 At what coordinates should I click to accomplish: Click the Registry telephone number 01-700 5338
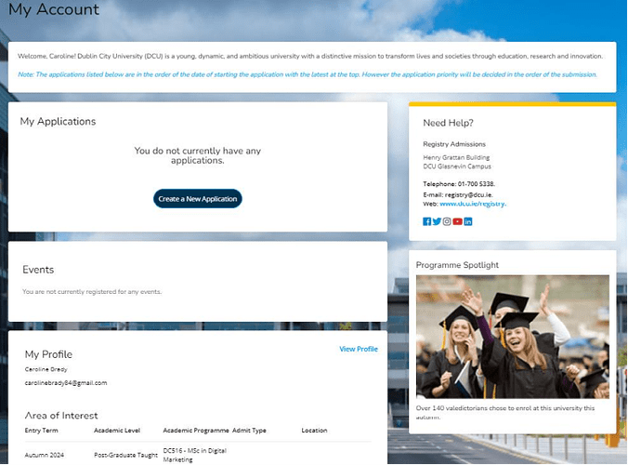pyautogui.click(x=476, y=184)
